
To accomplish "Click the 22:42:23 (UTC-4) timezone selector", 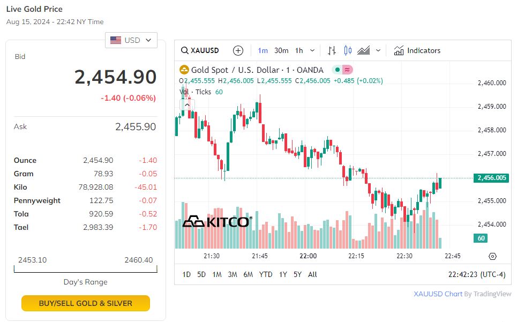I will (x=476, y=274).
